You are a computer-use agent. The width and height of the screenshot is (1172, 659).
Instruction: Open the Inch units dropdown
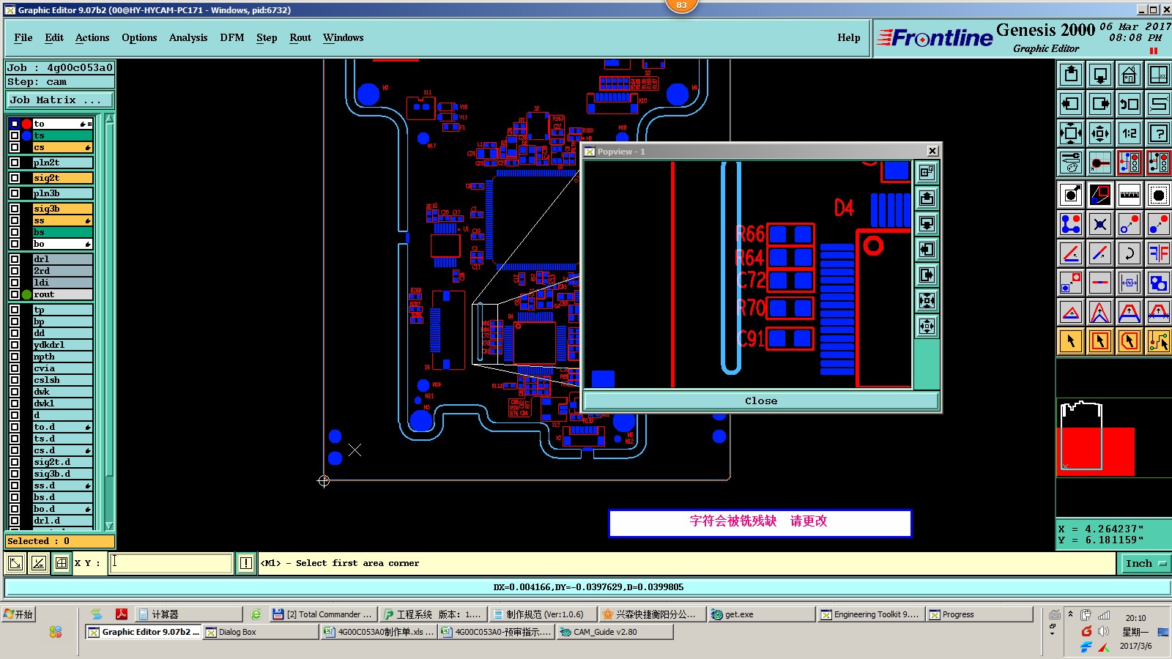(1145, 563)
